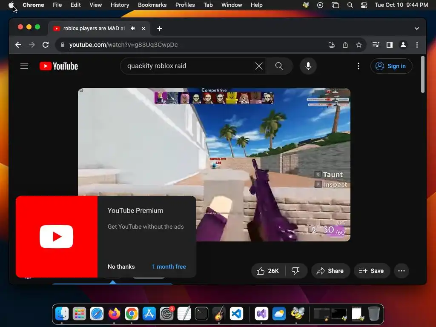This screenshot has height=327, width=436.
Task: Click the play circle menu bar icon
Action: coord(320,5)
